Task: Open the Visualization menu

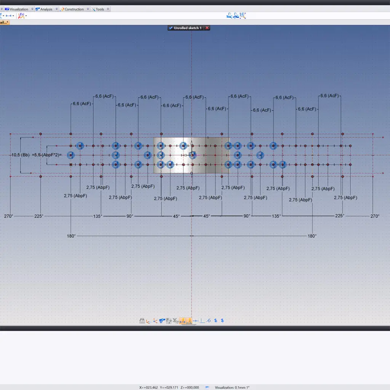Action: tap(16, 9)
